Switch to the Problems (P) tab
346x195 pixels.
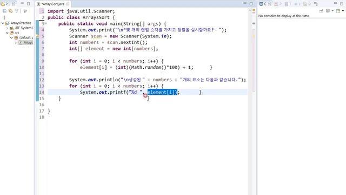pos(278,4)
